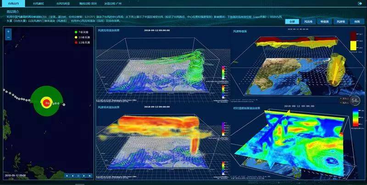Toggle the 10级风圈 yellow legend item
This screenshot has height=185, width=367.
point(81,37)
